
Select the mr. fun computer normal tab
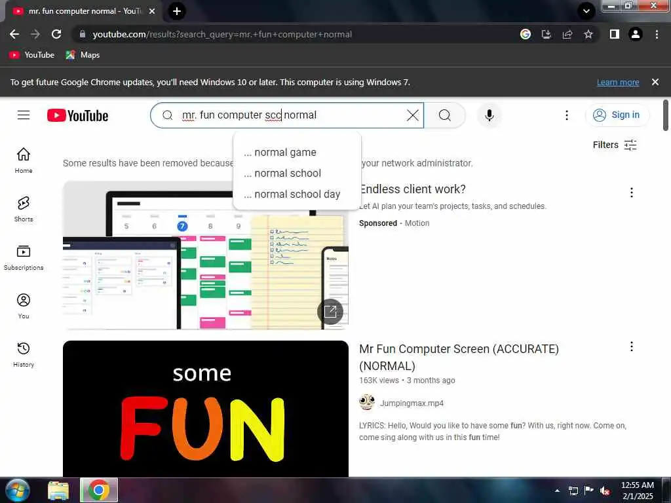81,12
